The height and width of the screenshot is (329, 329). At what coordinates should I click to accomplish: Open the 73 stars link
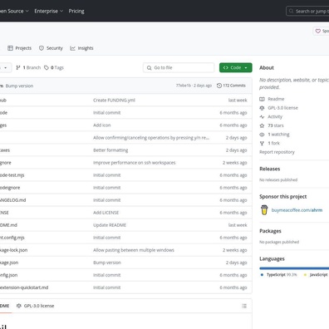(276, 125)
